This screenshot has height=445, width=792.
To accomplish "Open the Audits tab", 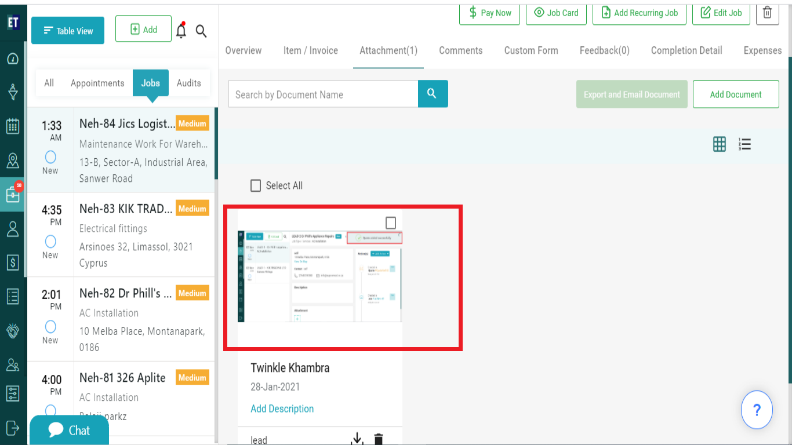I will 189,83.
